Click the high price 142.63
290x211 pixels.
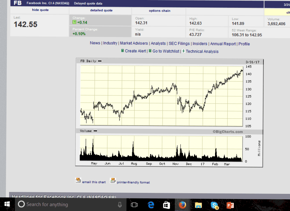coord(196,23)
